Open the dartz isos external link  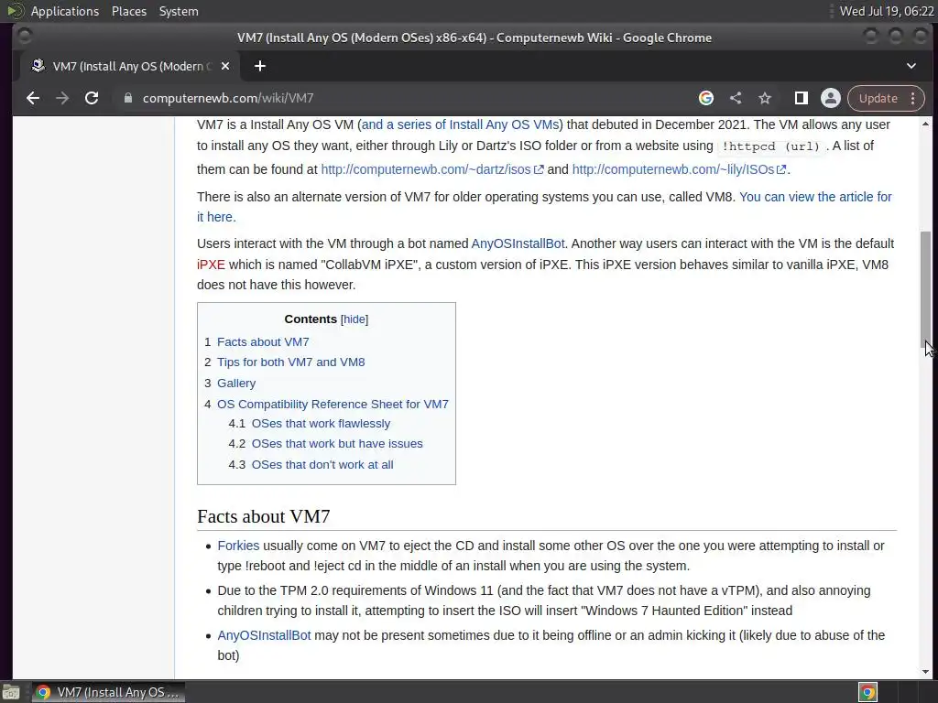[432, 169]
